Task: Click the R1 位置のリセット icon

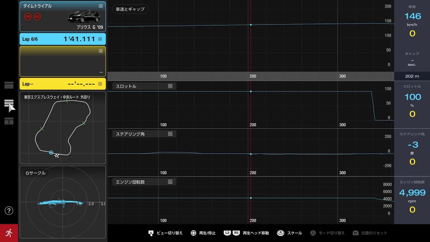Action: point(355,233)
